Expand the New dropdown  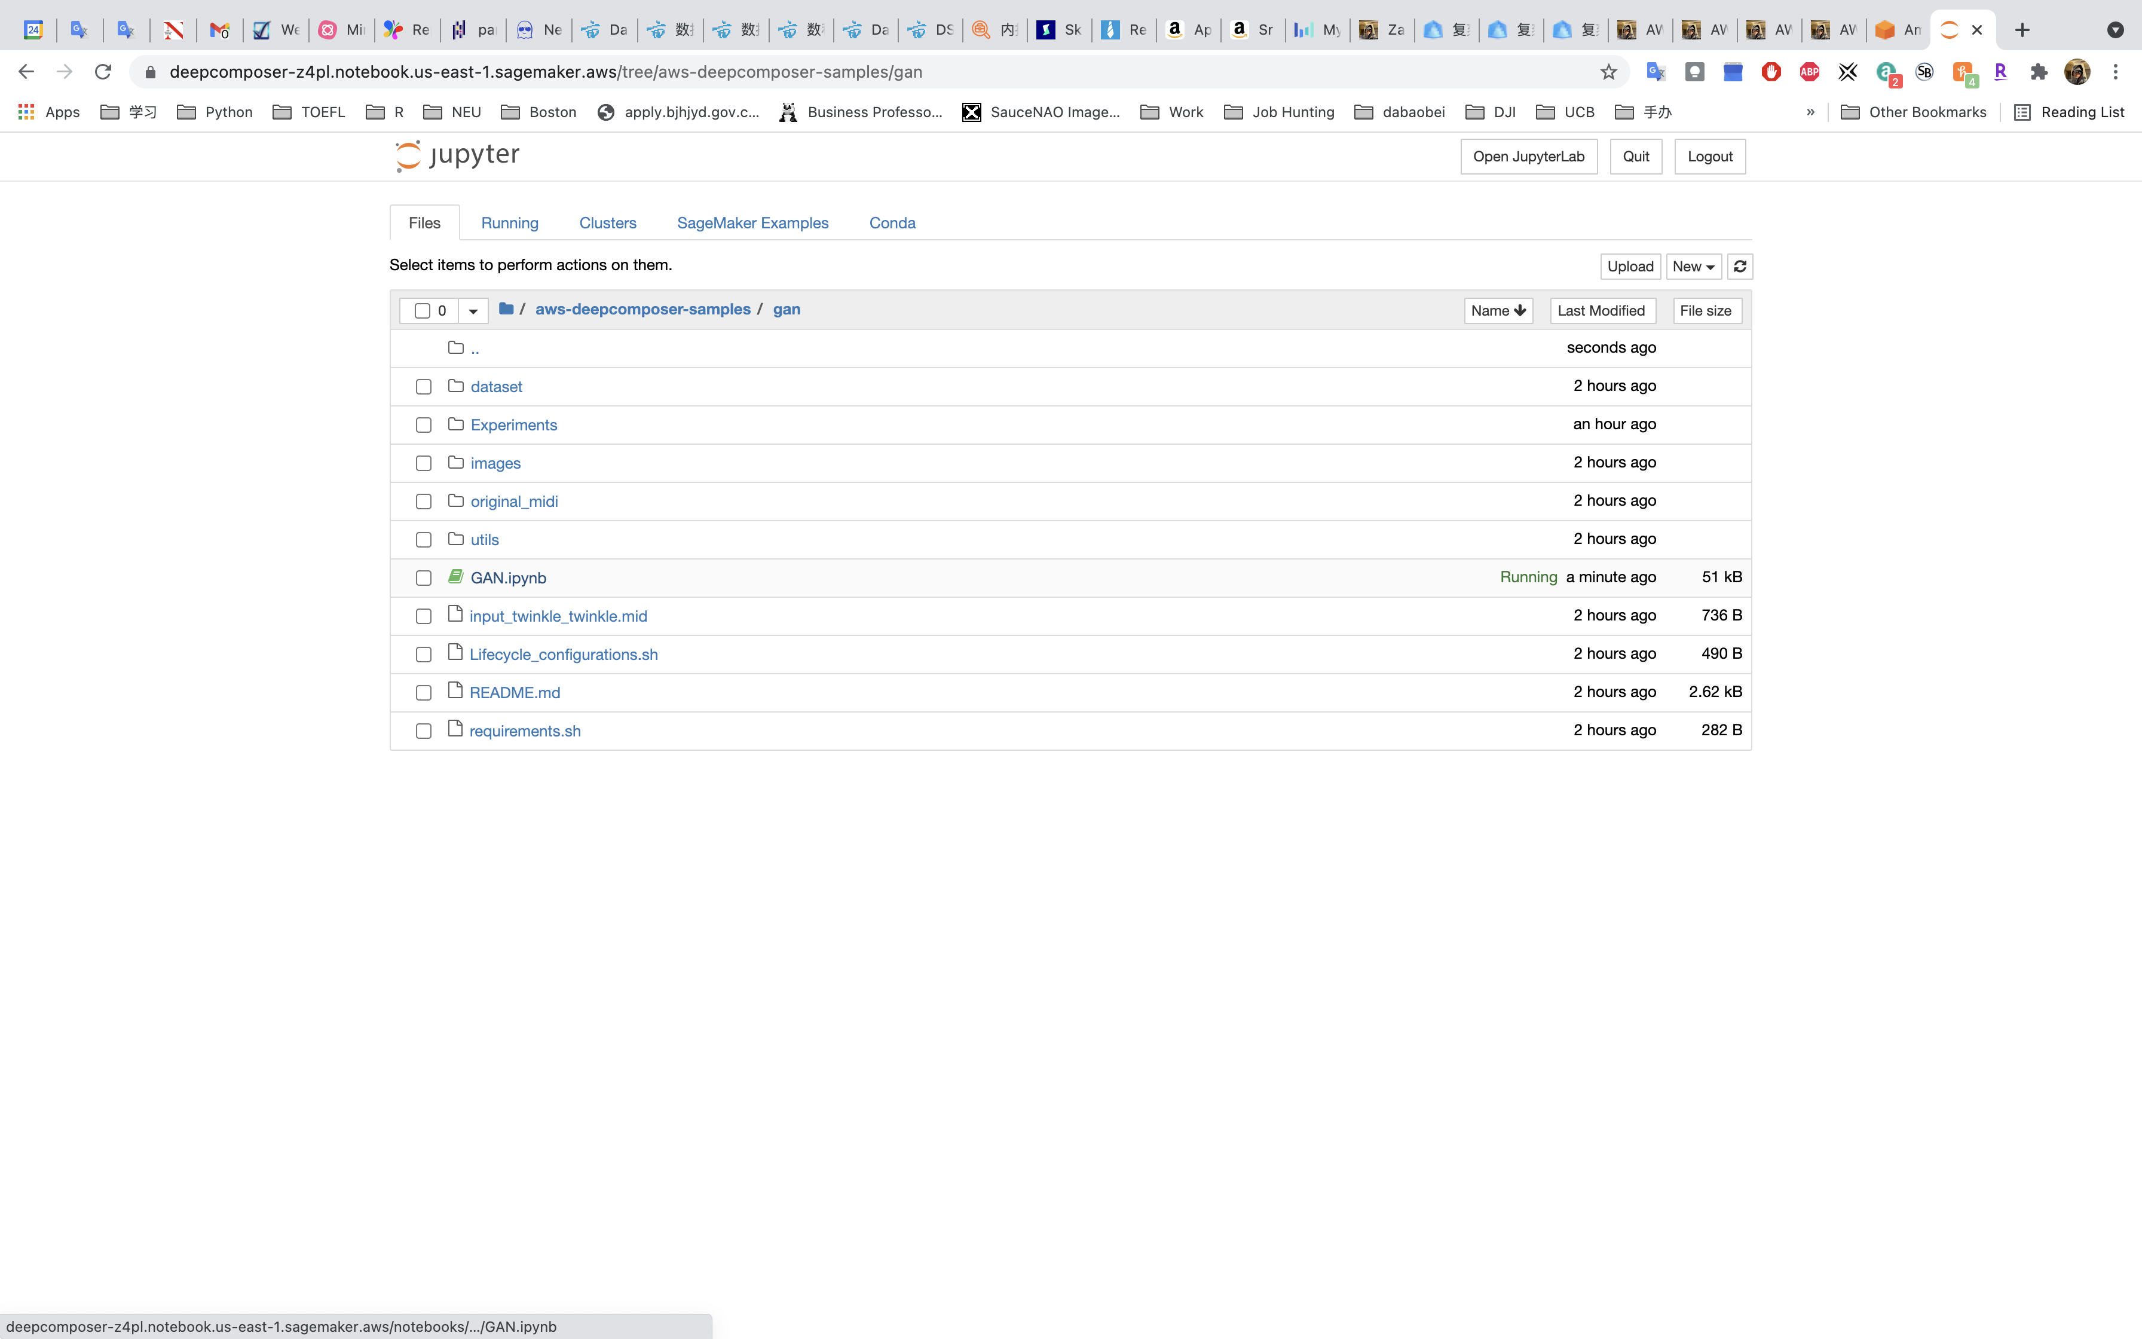pyautogui.click(x=1693, y=267)
